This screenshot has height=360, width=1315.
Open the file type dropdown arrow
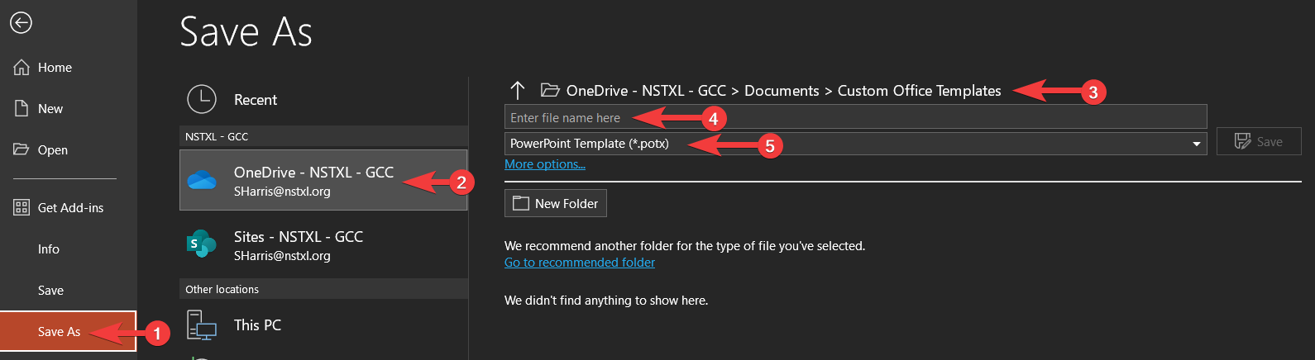[x=1196, y=144]
